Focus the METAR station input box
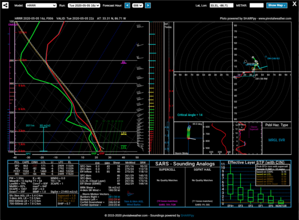This screenshot has width=299, height=220. (x=256, y=5)
